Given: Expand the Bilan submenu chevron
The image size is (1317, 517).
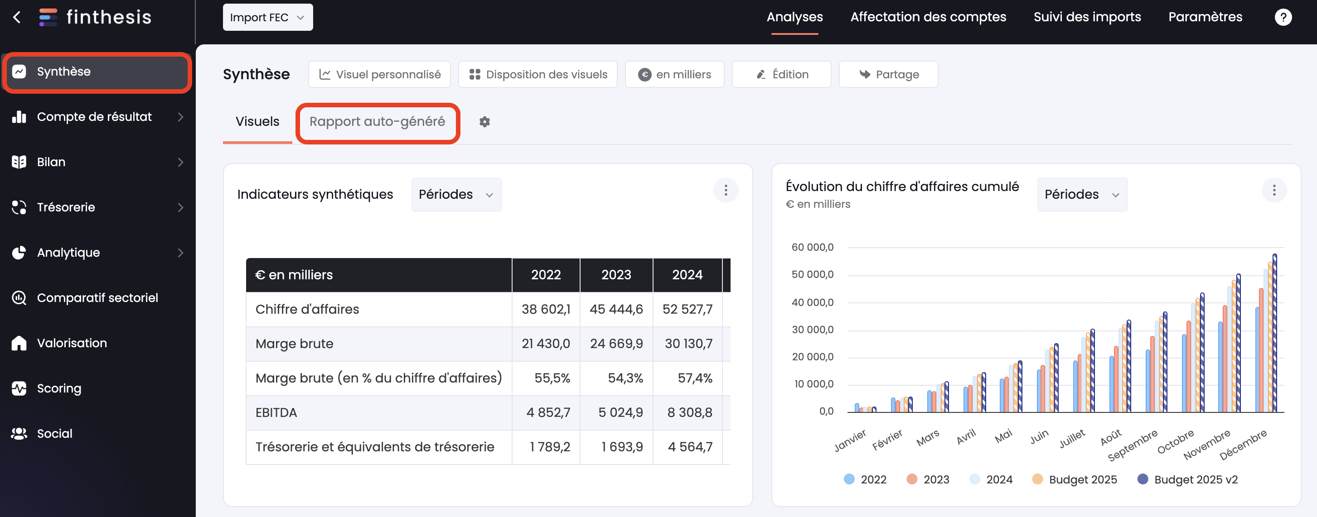Looking at the screenshot, I should (180, 162).
